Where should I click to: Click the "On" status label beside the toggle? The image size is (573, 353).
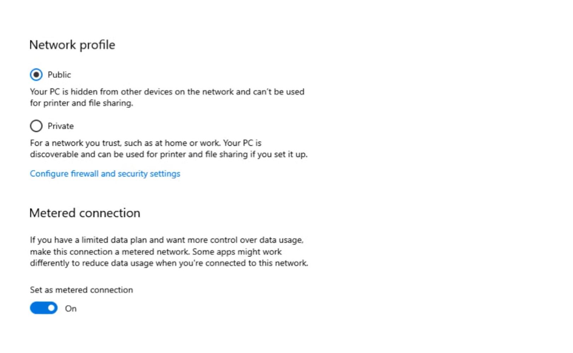71,309
